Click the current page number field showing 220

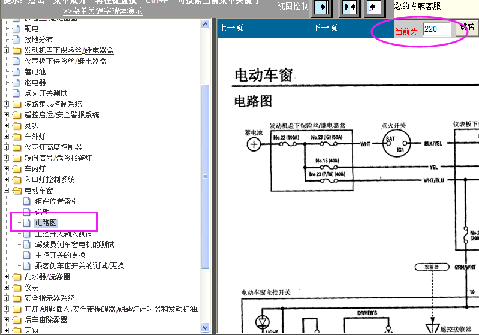[x=436, y=29]
